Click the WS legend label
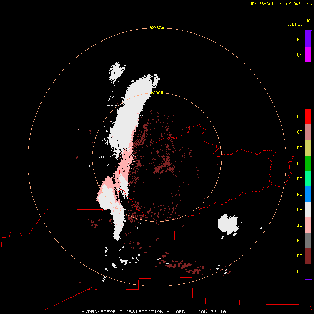This screenshot has height=314, width=314. pyautogui.click(x=299, y=194)
